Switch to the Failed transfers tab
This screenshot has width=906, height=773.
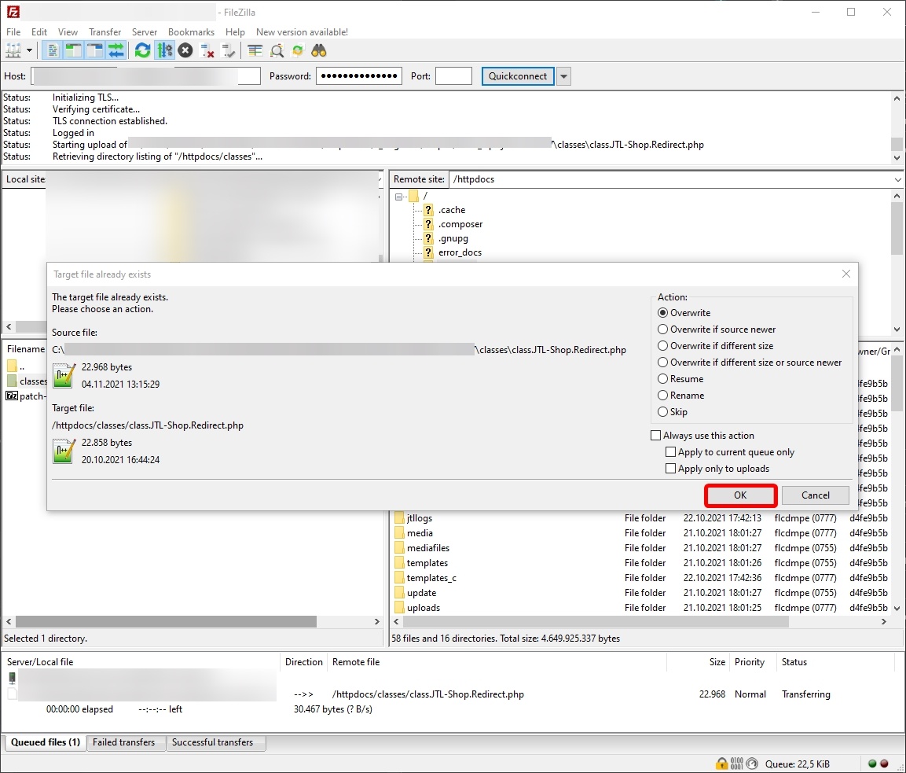123,742
